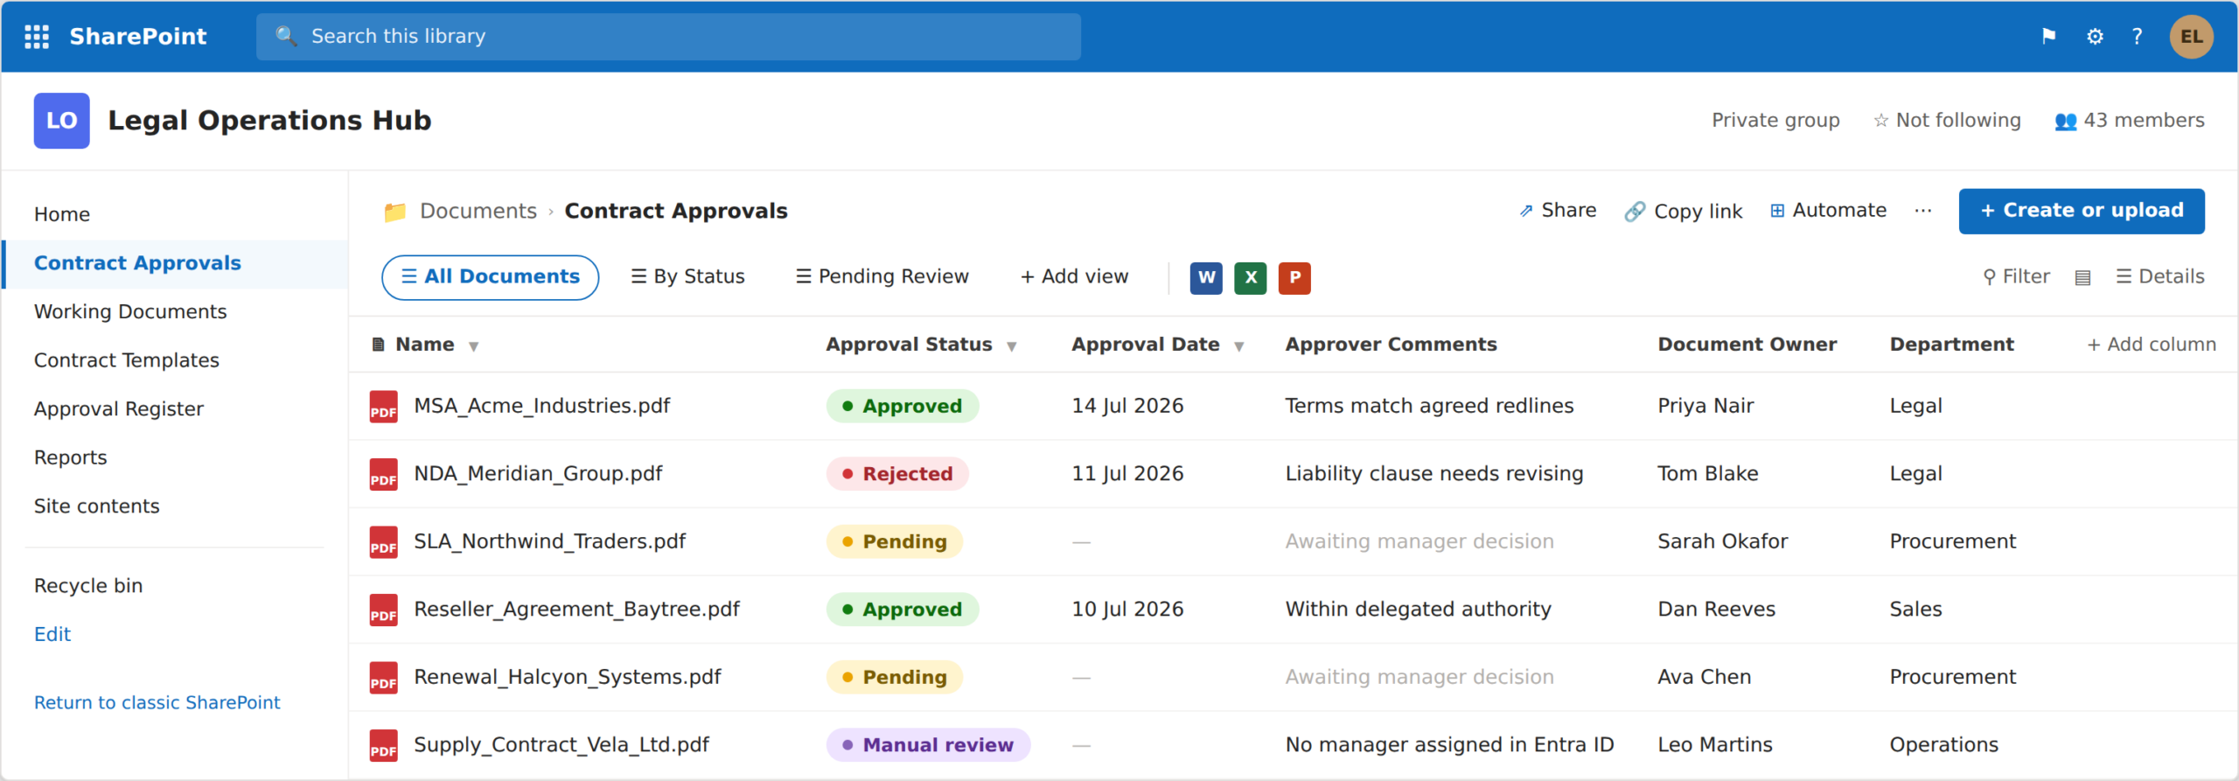Click the 43 members label

click(2144, 121)
